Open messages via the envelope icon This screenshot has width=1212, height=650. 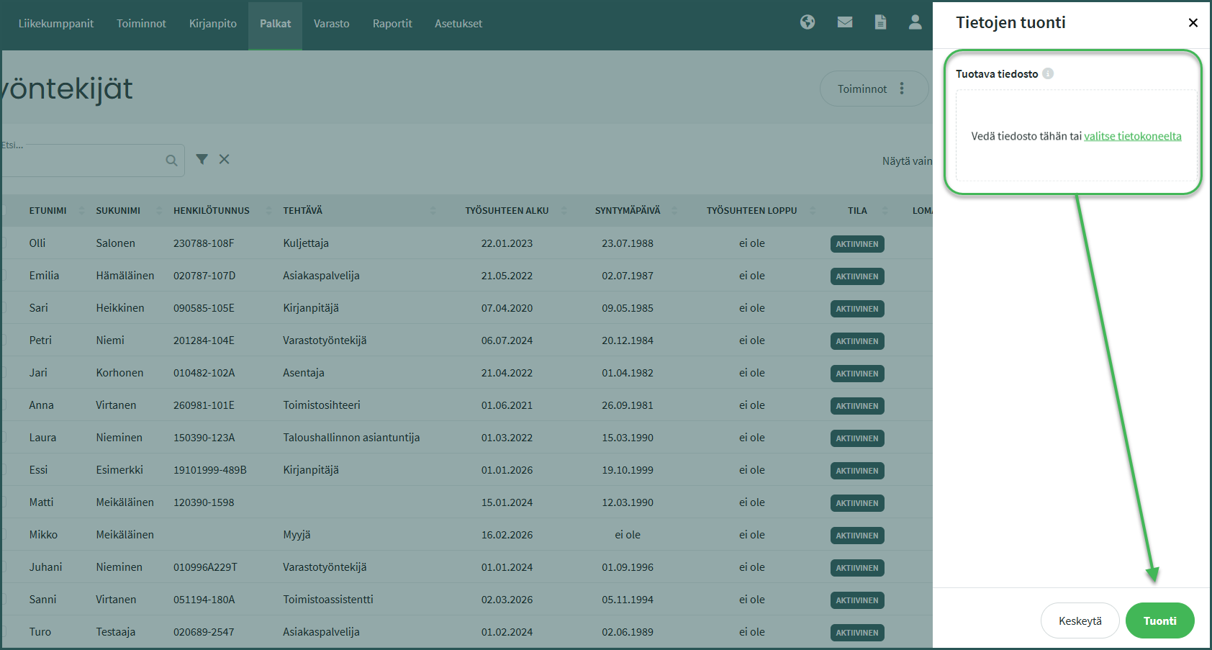[845, 22]
